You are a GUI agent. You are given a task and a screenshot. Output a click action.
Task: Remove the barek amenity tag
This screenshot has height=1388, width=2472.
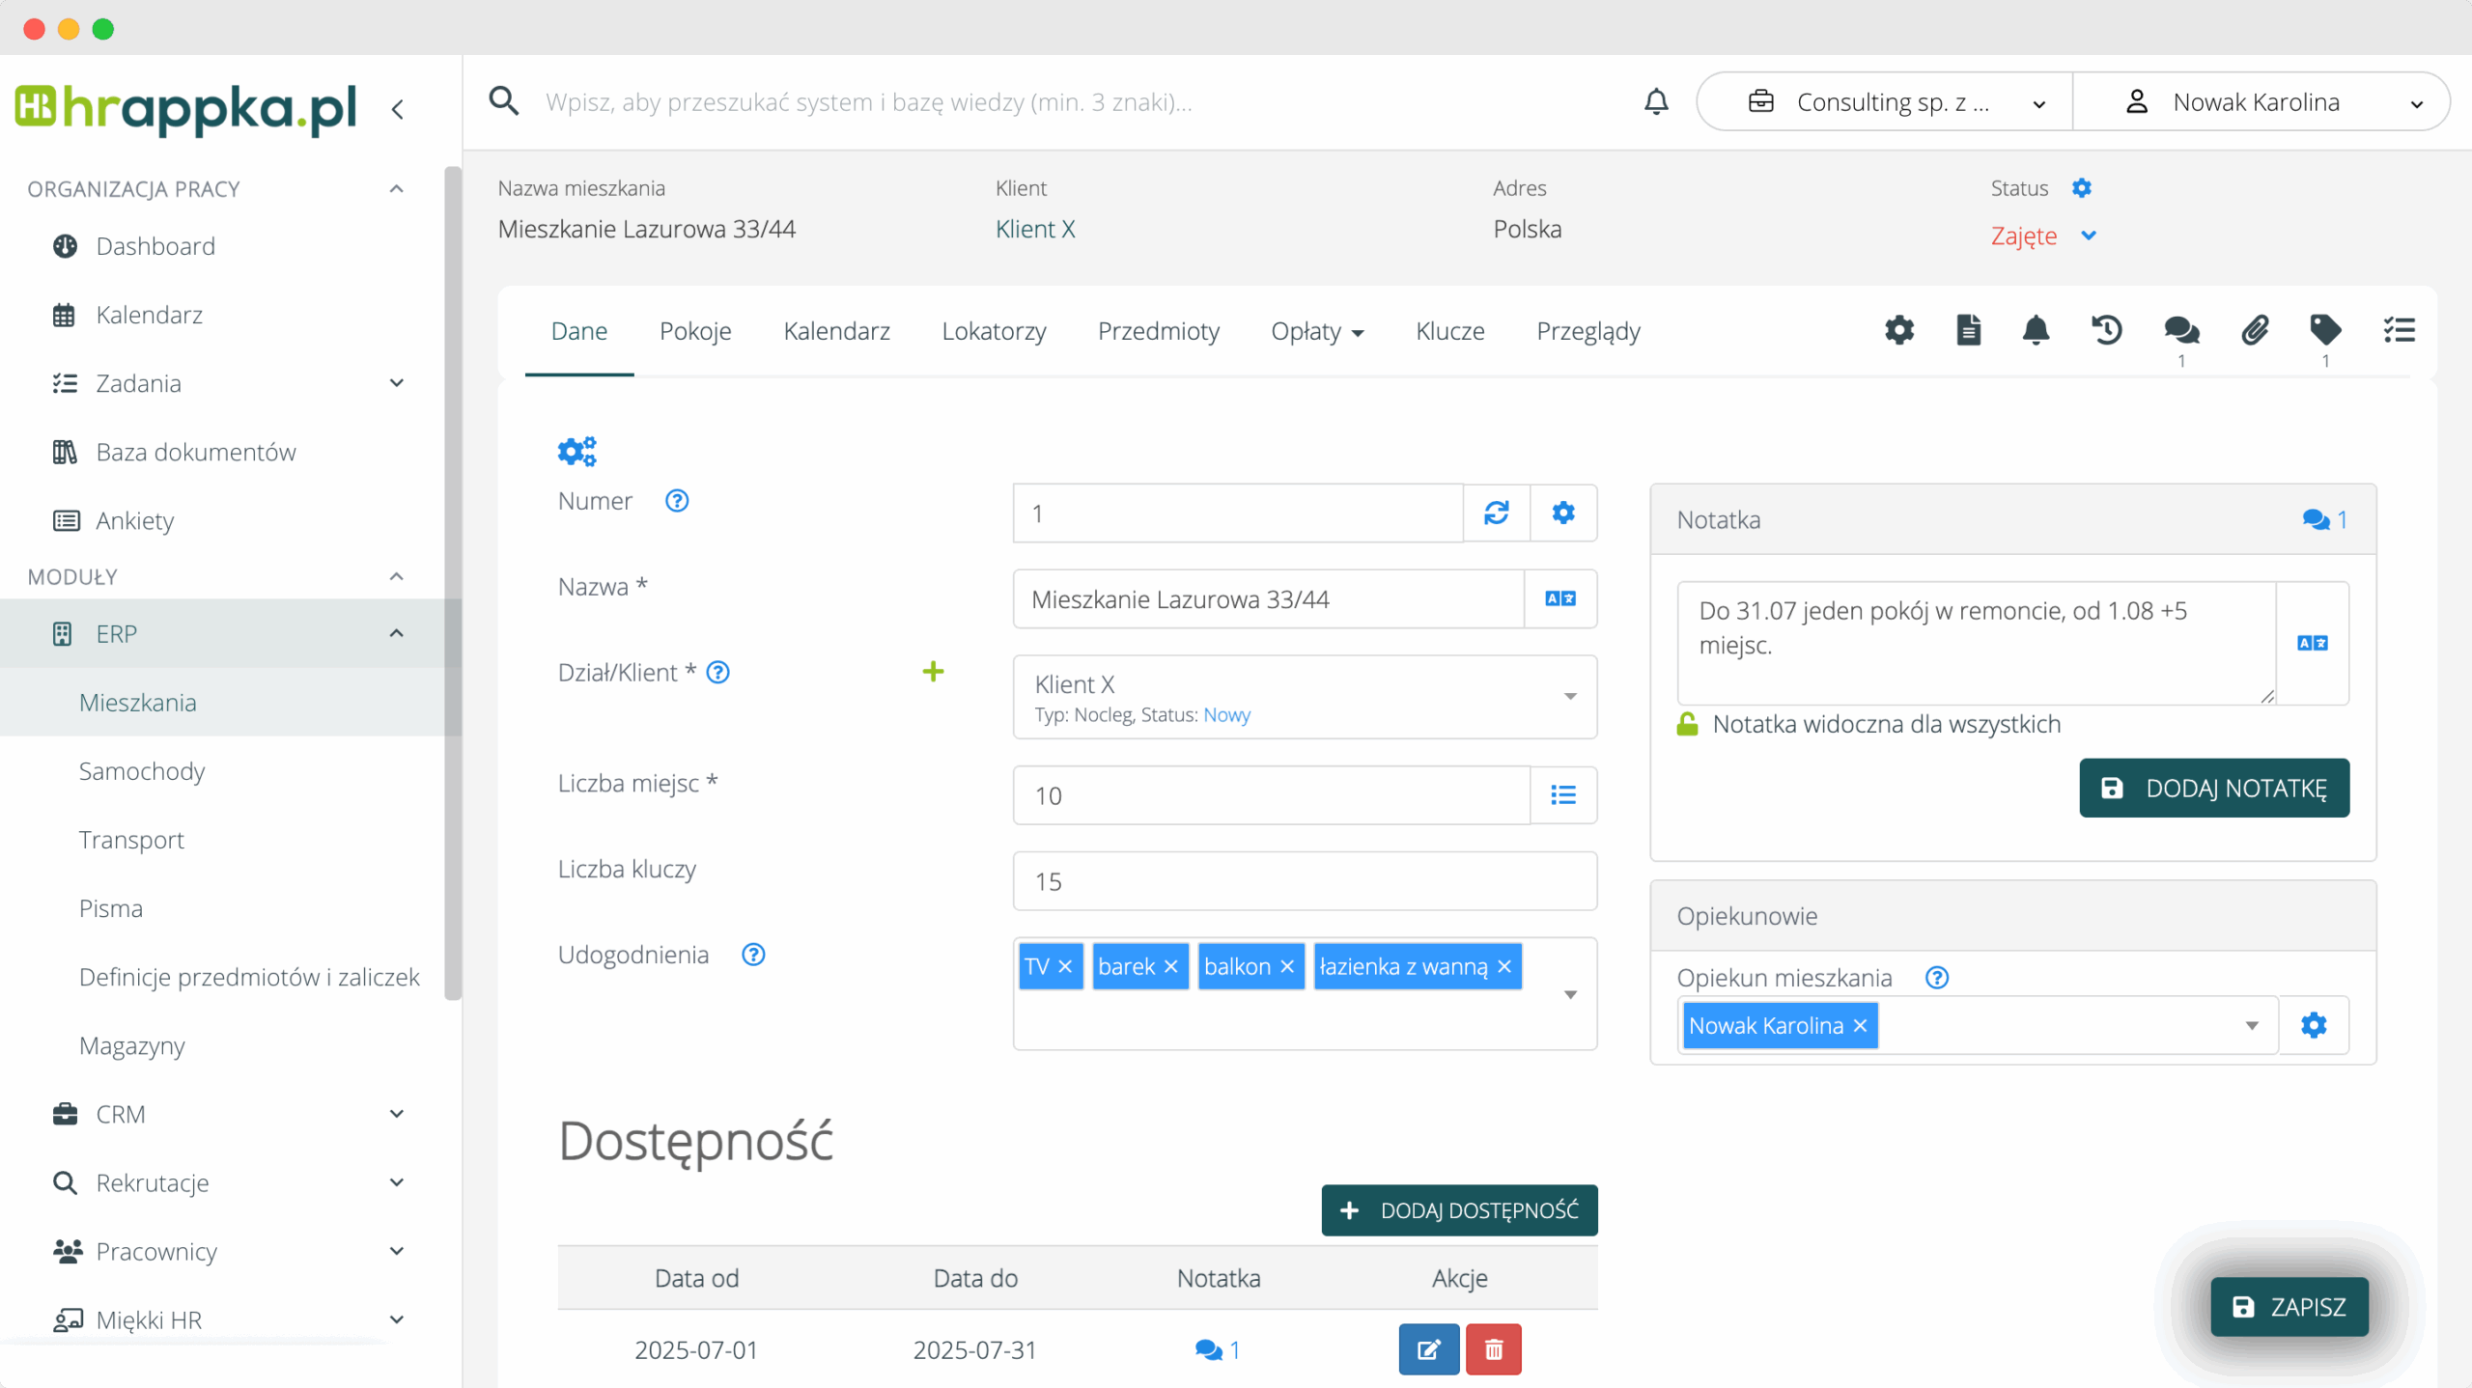tap(1171, 967)
